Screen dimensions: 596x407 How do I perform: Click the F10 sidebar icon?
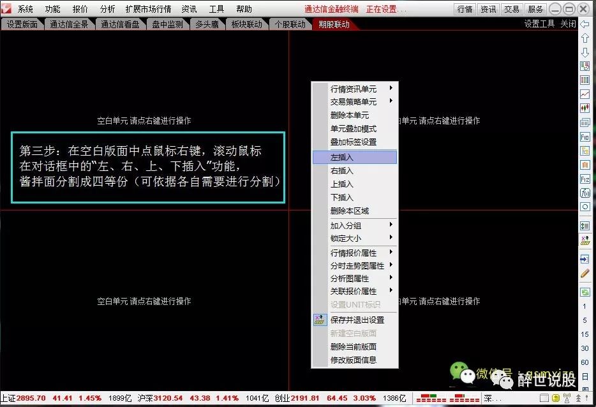585,137
